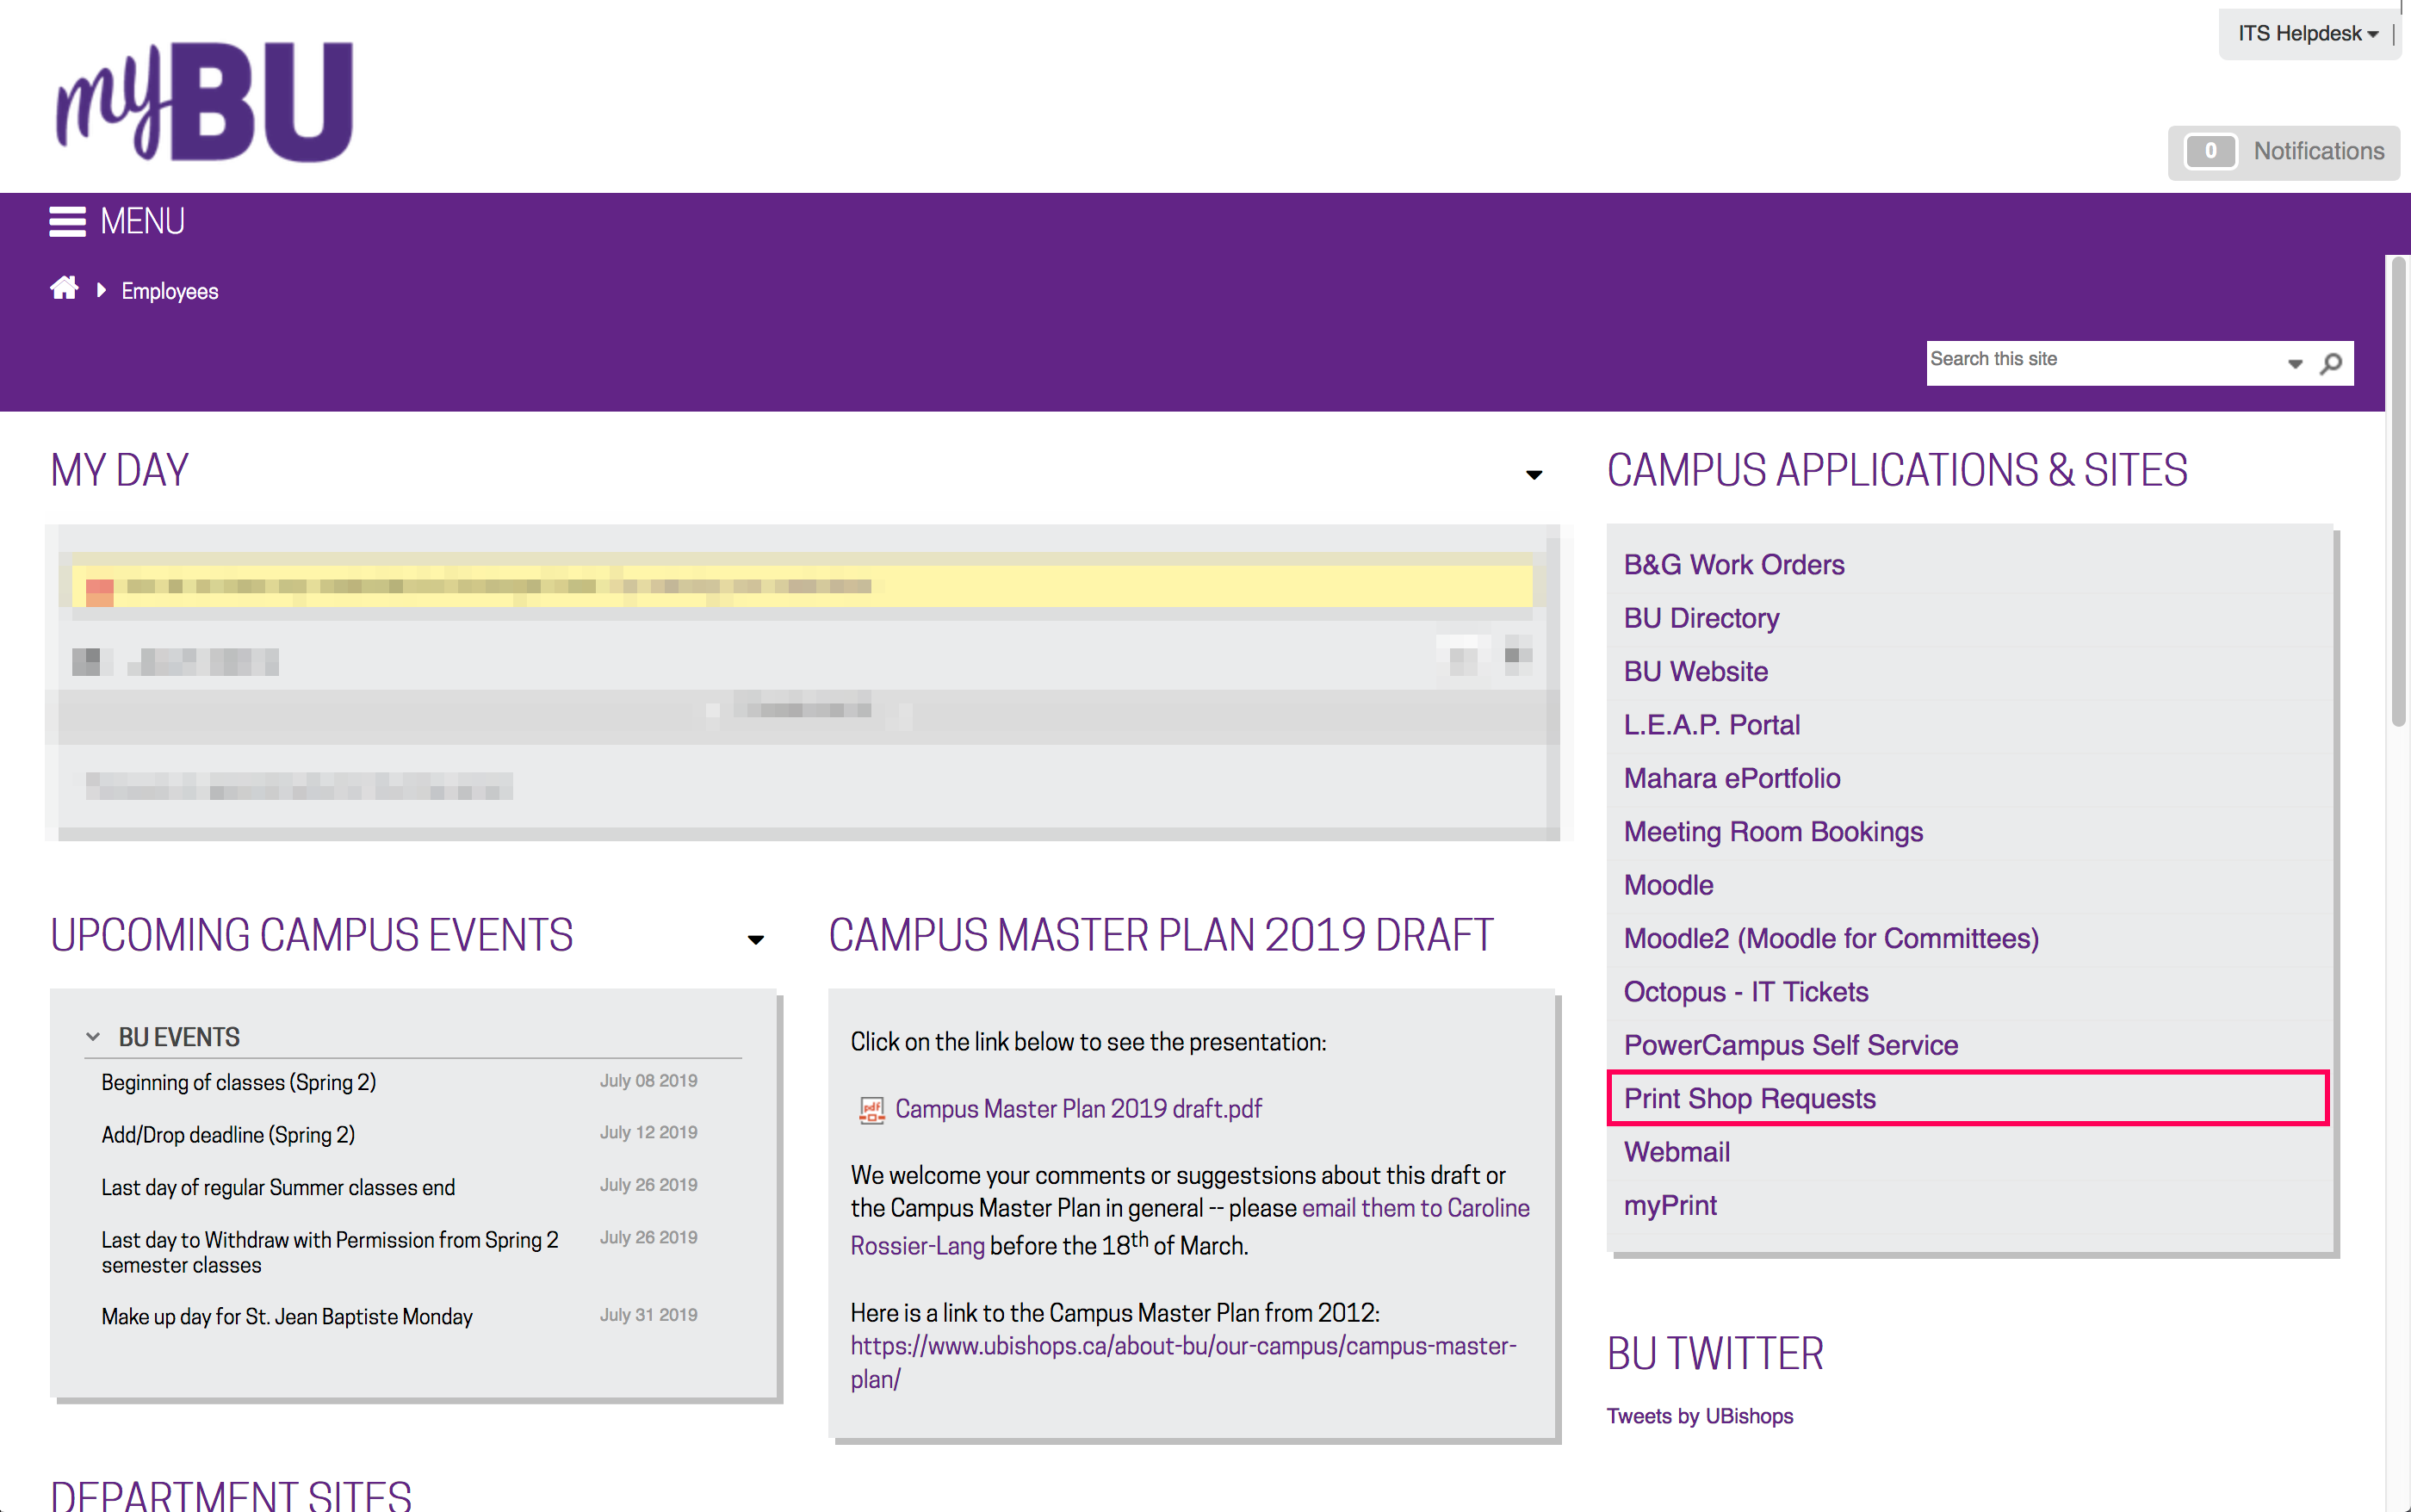
Task: Click the myBU logo
Action: click(x=204, y=100)
